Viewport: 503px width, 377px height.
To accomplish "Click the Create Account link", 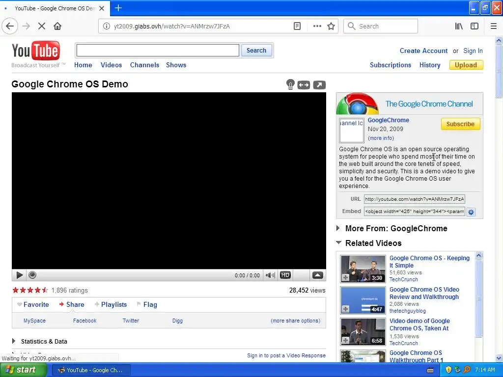I will pos(423,51).
